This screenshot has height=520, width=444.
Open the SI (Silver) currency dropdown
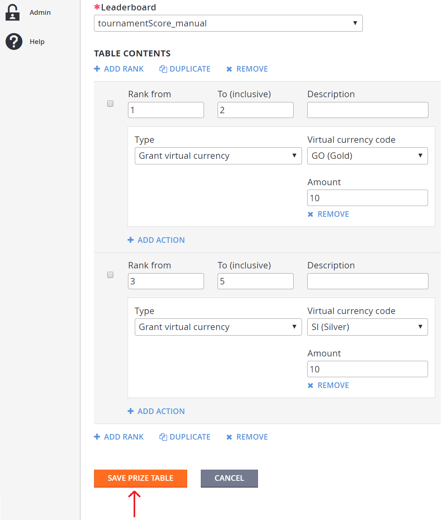point(367,327)
